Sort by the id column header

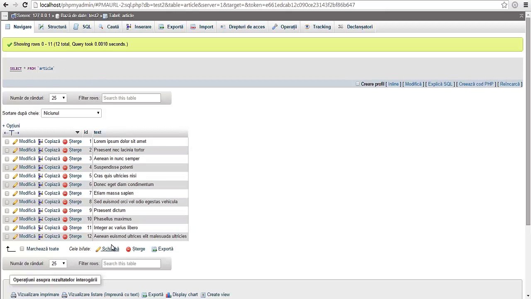pyautogui.click(x=86, y=132)
